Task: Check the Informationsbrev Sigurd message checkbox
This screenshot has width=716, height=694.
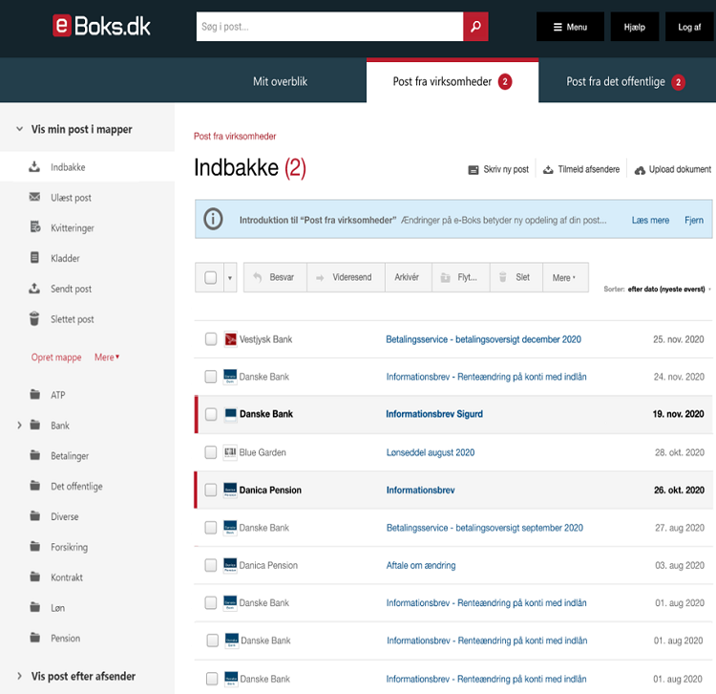Action: [x=211, y=414]
